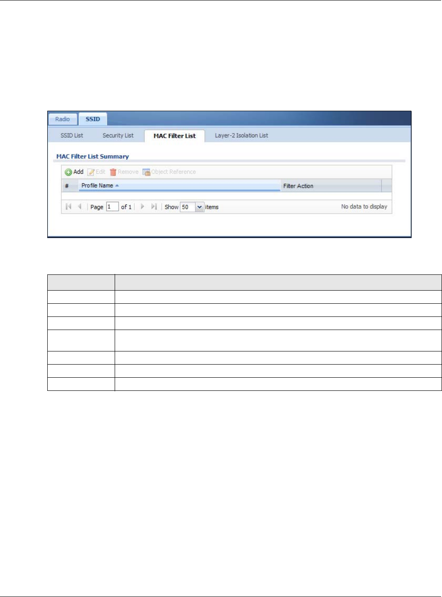Sort by Profile Name column header
The image size is (442, 597).
tap(179, 186)
